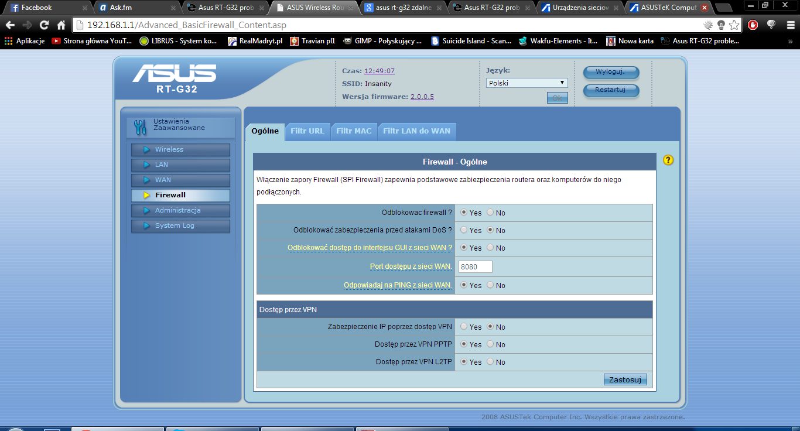Set Odblokowac firewall to Yes
The height and width of the screenshot is (431, 800).
tap(464, 213)
